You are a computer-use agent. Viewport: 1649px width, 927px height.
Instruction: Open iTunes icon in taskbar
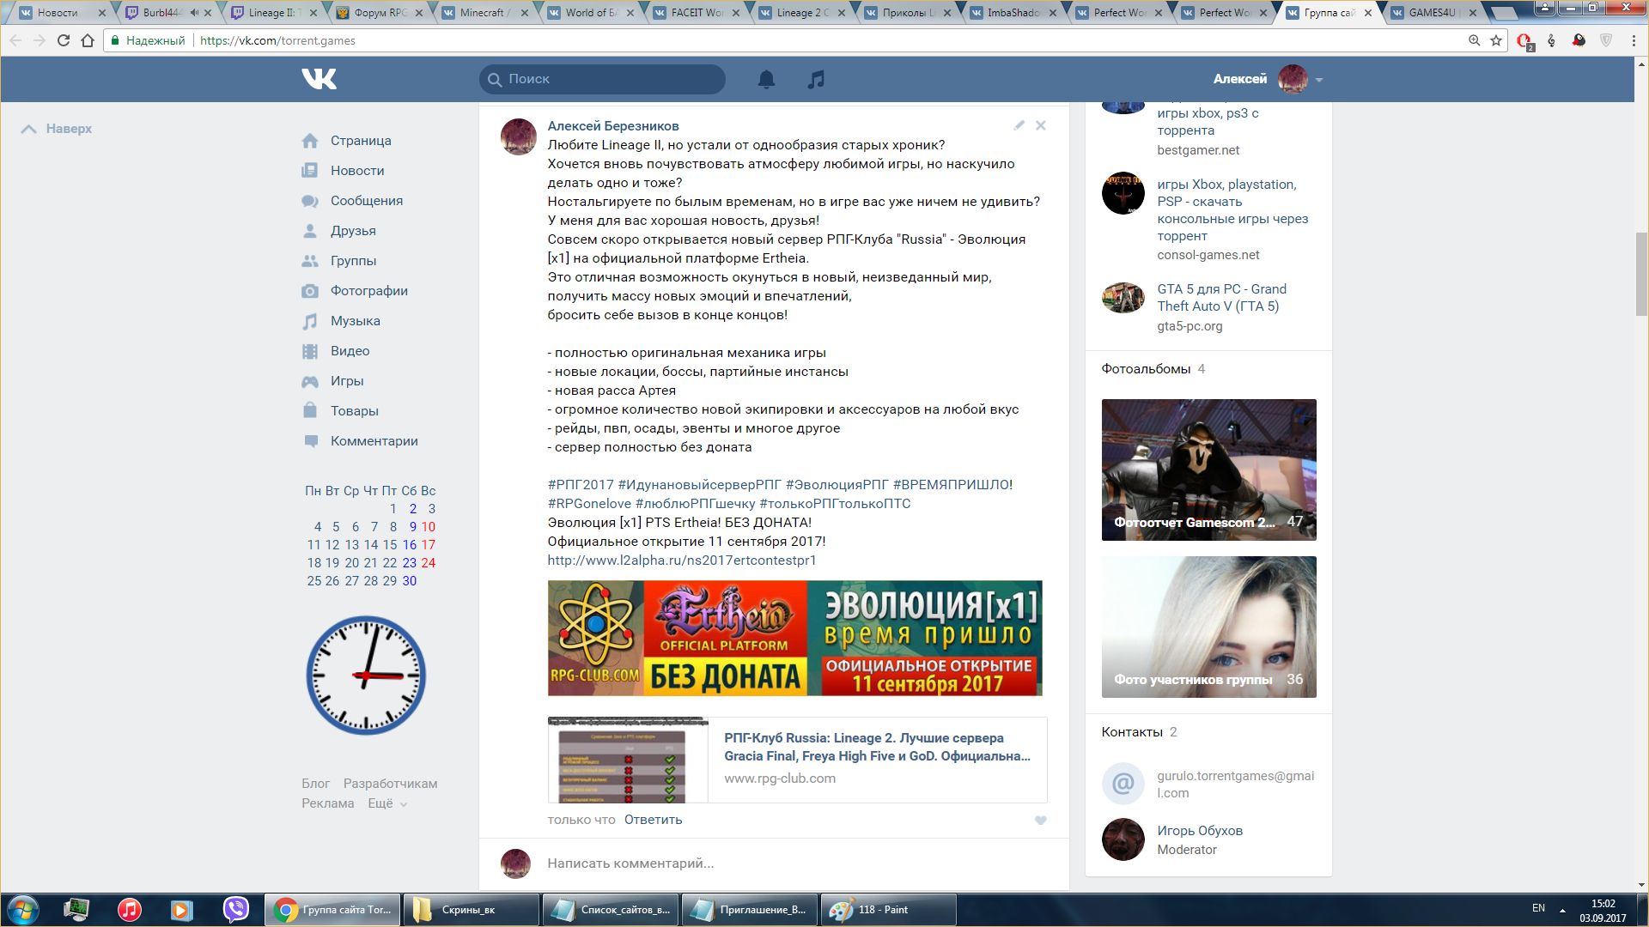[130, 910]
